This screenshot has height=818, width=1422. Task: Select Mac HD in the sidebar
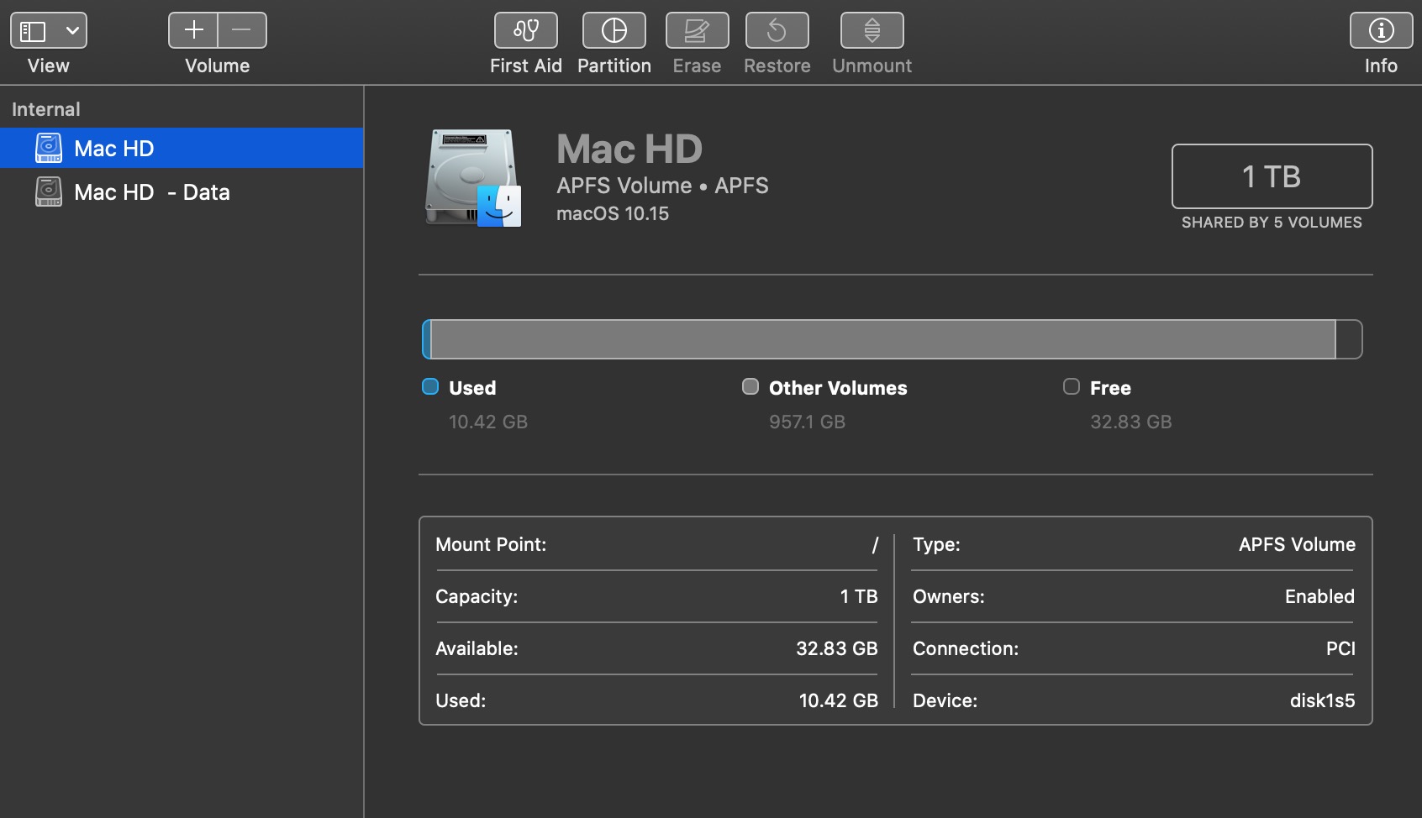coord(114,149)
